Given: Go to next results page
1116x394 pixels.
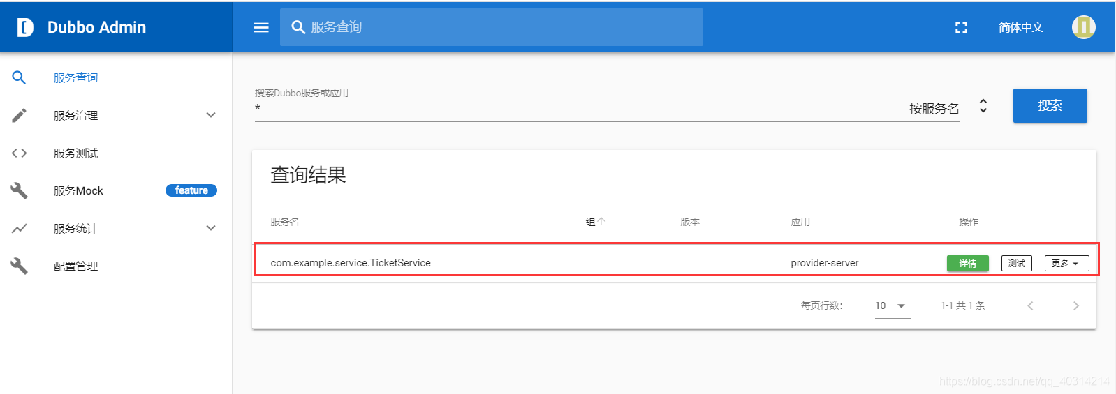Looking at the screenshot, I should (1075, 305).
